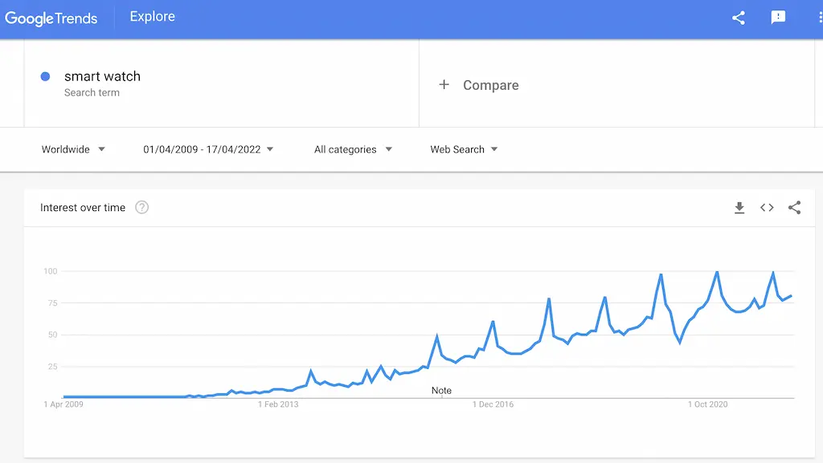The image size is (823, 463).
Task: Expand the Worldwide region dropdown
Action: point(73,149)
